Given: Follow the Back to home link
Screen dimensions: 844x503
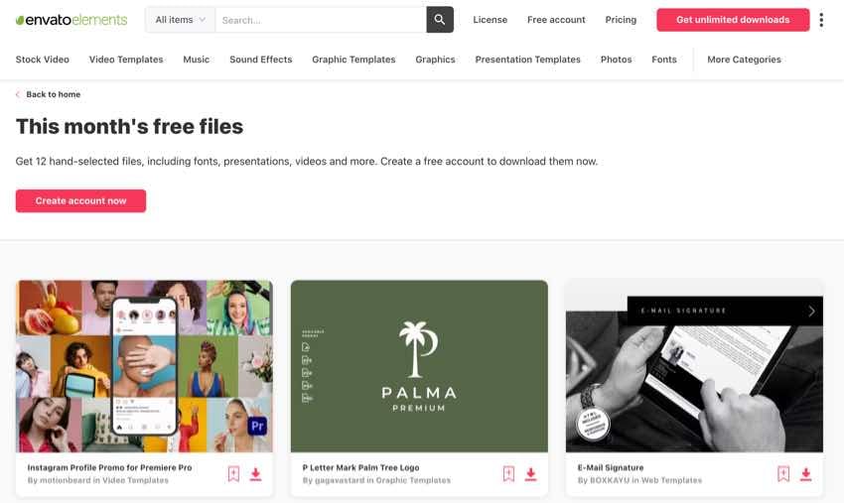Looking at the screenshot, I should [53, 94].
